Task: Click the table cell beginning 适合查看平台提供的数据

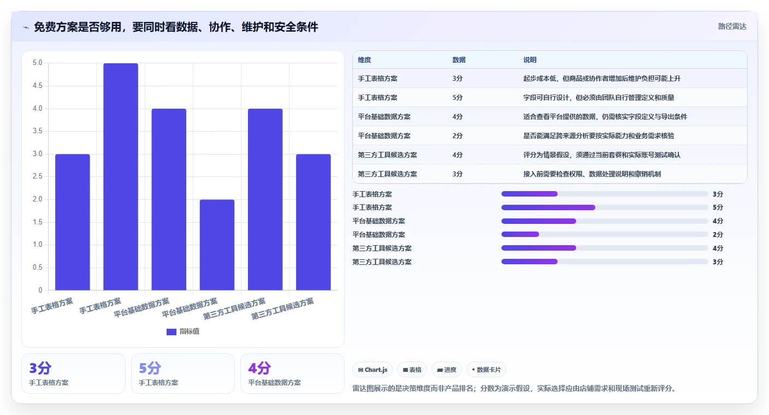Action: [605, 117]
